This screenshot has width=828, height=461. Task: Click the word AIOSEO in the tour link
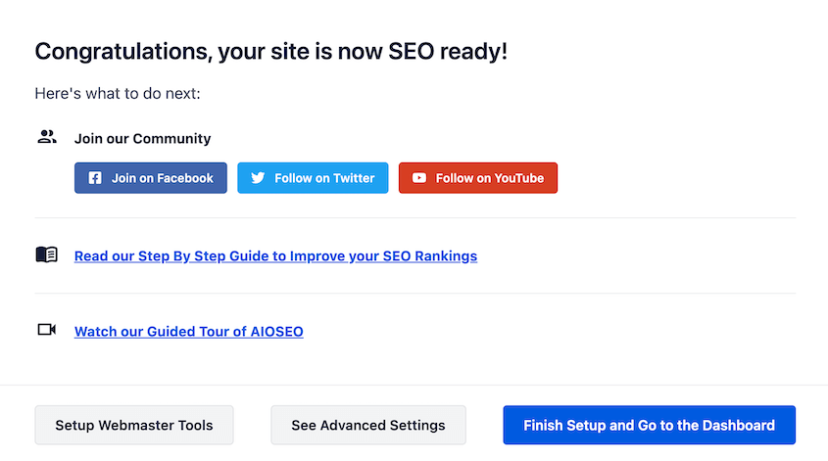[276, 331]
